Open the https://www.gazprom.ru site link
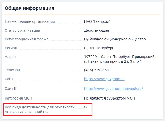The image size is (165, 121). tap(104, 79)
